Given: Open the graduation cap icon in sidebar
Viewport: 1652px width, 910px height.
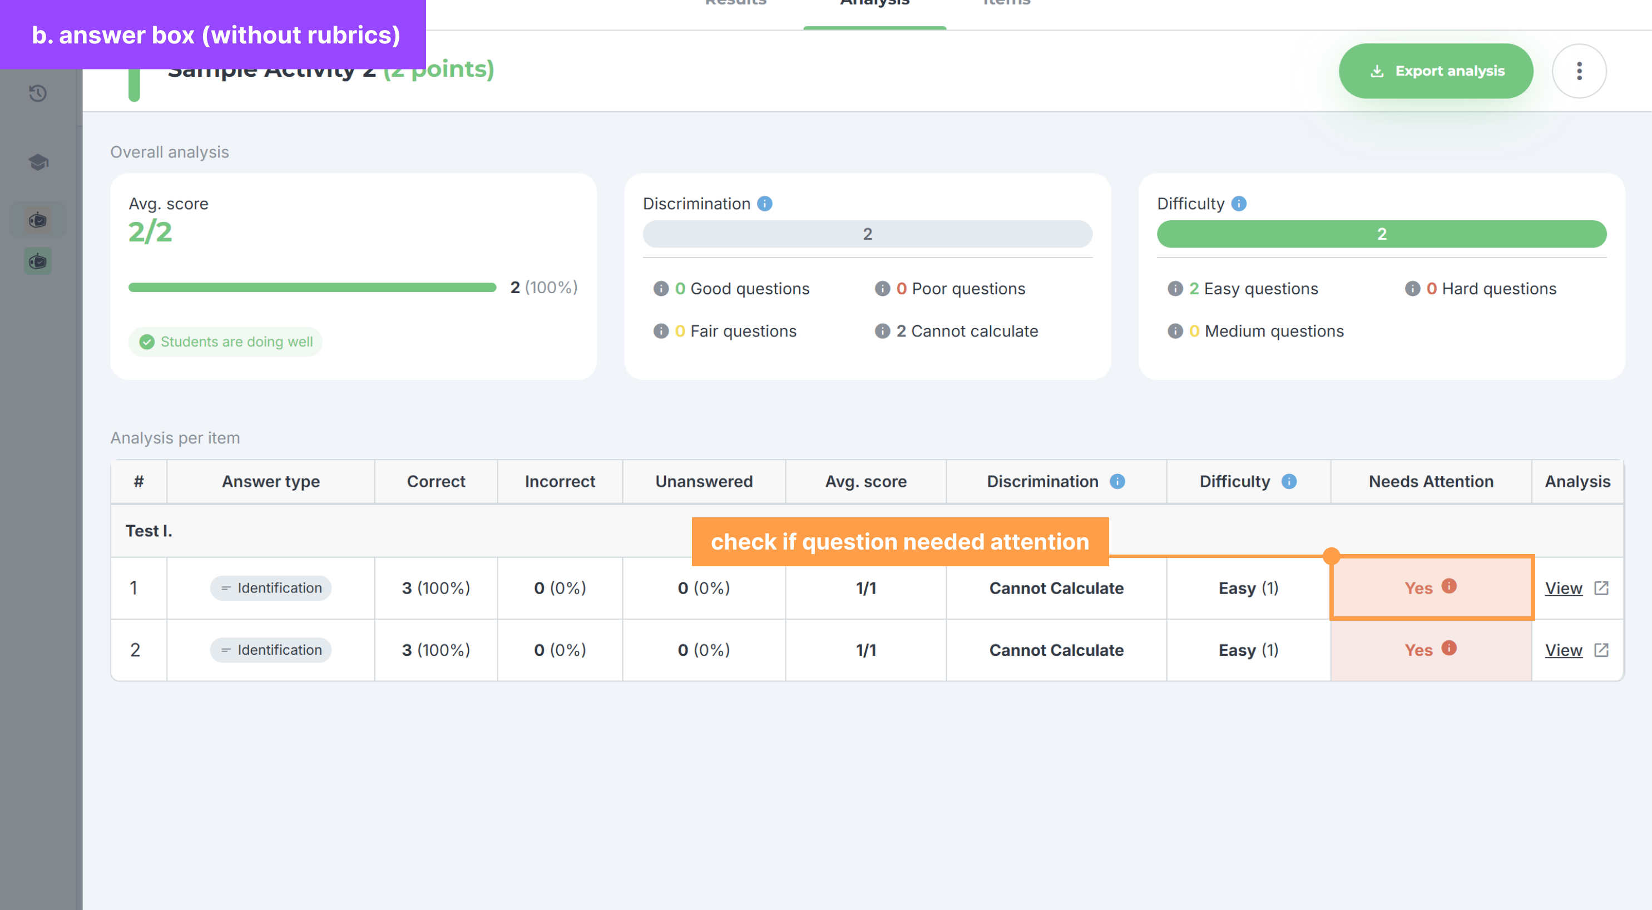Looking at the screenshot, I should [x=38, y=162].
